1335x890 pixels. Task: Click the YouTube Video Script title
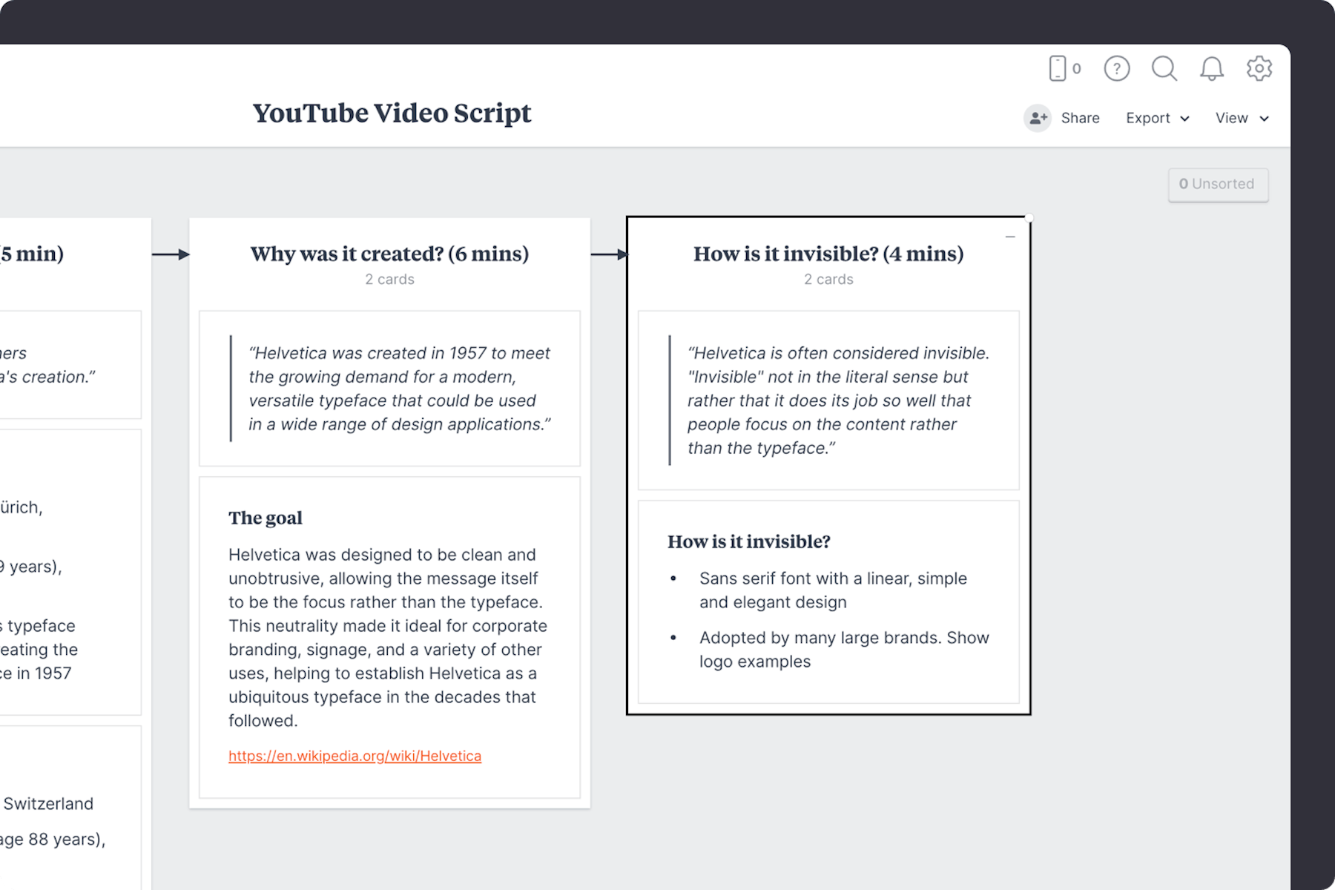click(x=392, y=113)
